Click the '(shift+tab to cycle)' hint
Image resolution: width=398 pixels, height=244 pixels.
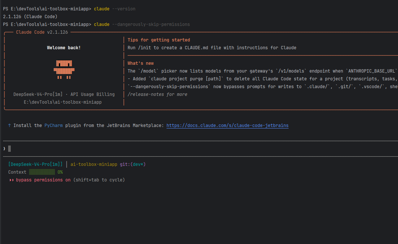pyautogui.click(x=99, y=180)
